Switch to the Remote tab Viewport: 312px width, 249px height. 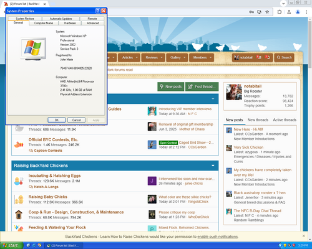coord(92,19)
